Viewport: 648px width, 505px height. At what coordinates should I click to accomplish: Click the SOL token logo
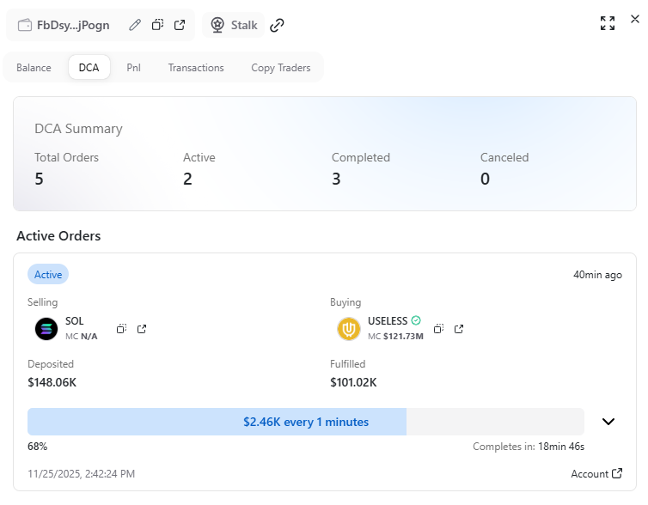pos(46,329)
